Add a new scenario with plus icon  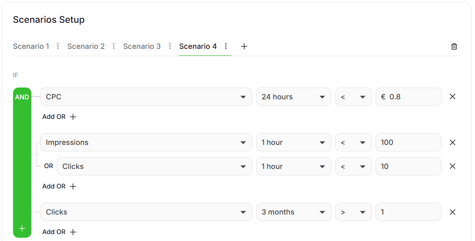pyautogui.click(x=244, y=46)
